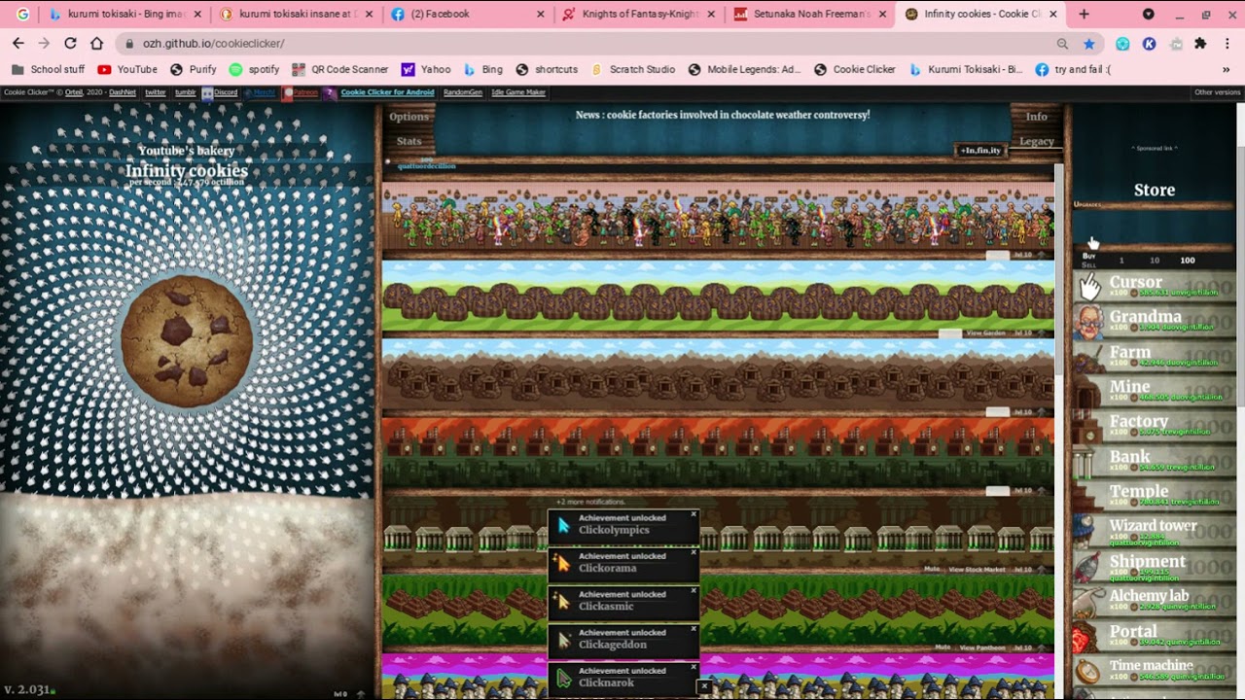
Task: Click the address bar URL
Action: point(213,44)
